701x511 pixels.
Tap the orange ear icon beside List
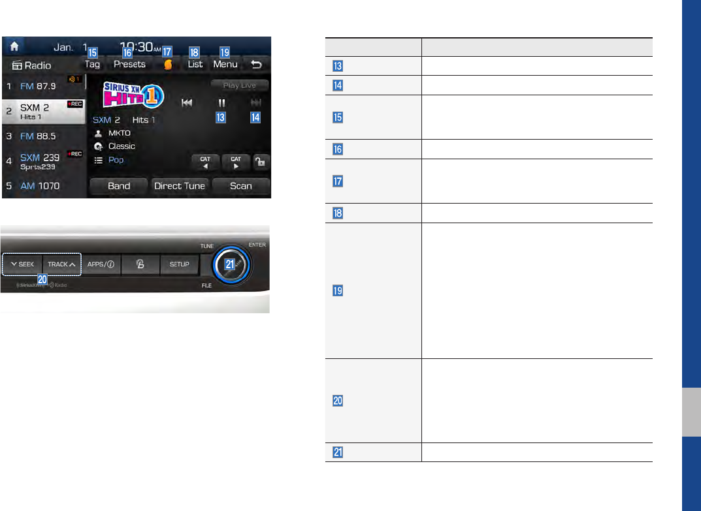[x=168, y=65]
